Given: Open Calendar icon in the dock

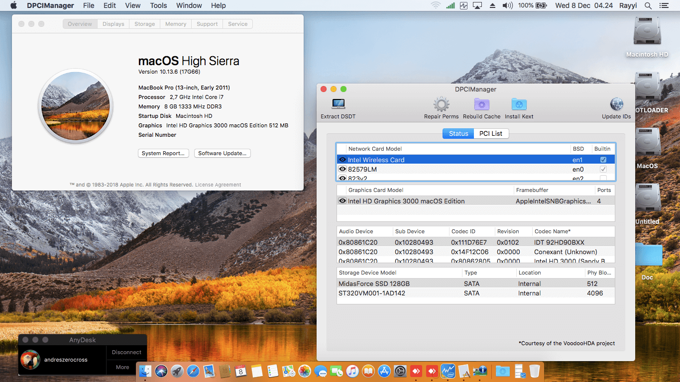Looking at the screenshot, I should click(x=241, y=371).
